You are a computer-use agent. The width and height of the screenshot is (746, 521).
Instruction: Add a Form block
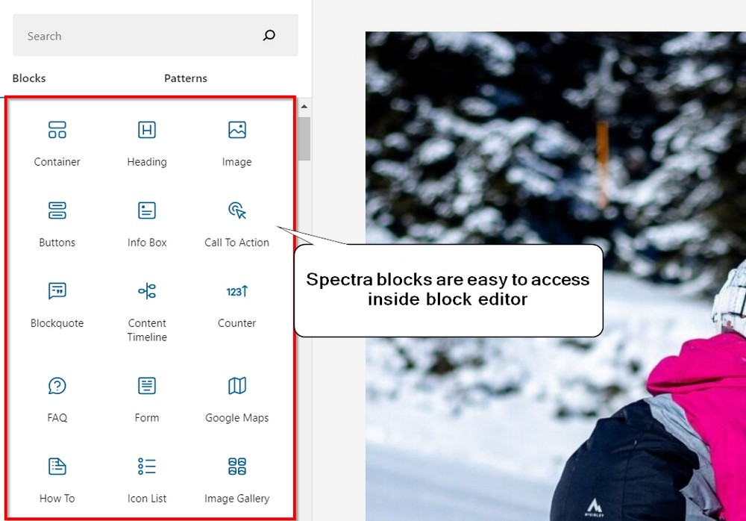tap(146, 398)
